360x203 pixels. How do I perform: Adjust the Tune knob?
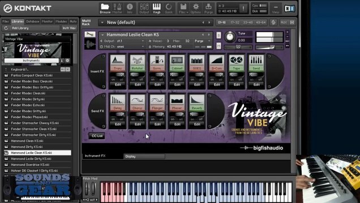230,37
